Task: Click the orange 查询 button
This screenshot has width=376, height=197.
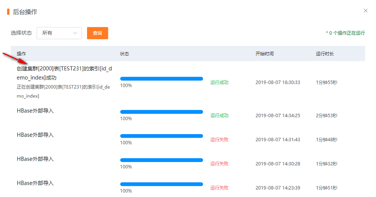Action: coord(97,33)
